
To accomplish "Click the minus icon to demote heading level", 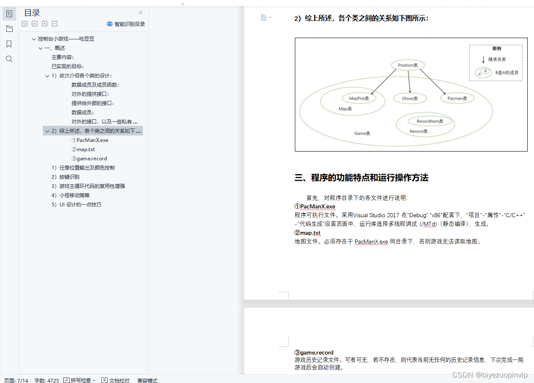I will [x=55, y=24].
